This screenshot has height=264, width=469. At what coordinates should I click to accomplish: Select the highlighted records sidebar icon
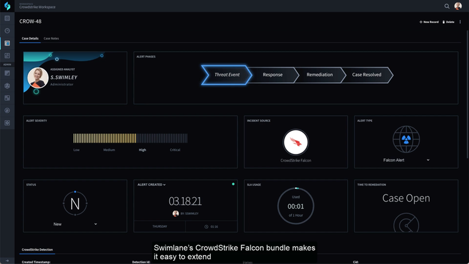7,43
